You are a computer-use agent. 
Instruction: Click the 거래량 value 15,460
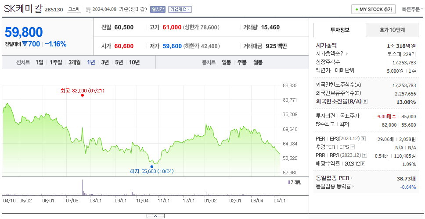pos(270,27)
